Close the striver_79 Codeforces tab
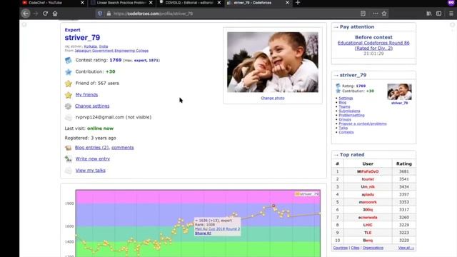This screenshot has width=457, height=257. [287, 3]
